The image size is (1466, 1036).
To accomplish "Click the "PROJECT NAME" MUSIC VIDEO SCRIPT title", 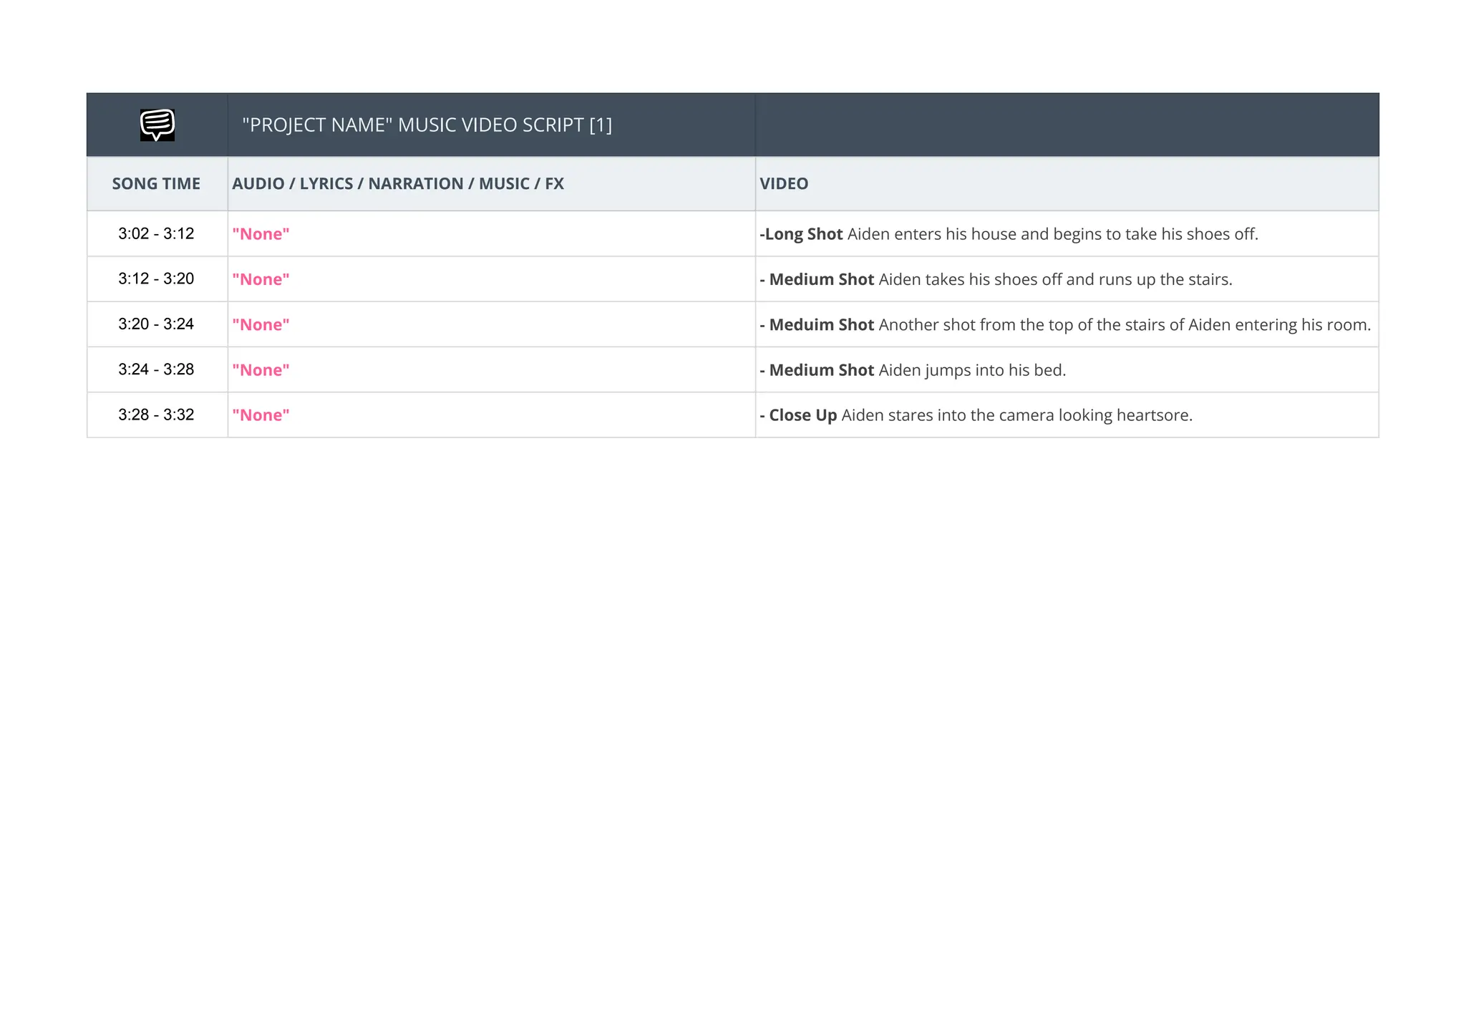I will pyautogui.click(x=427, y=125).
